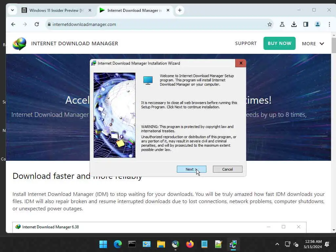
Task: Click the blue monitor icon in the wizard
Action: click(148, 80)
